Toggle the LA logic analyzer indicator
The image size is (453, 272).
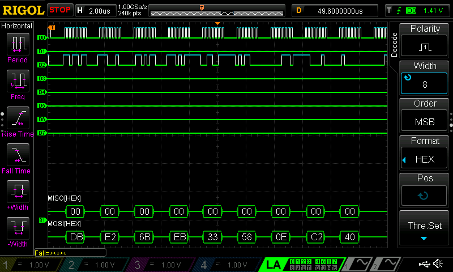coord(274,264)
